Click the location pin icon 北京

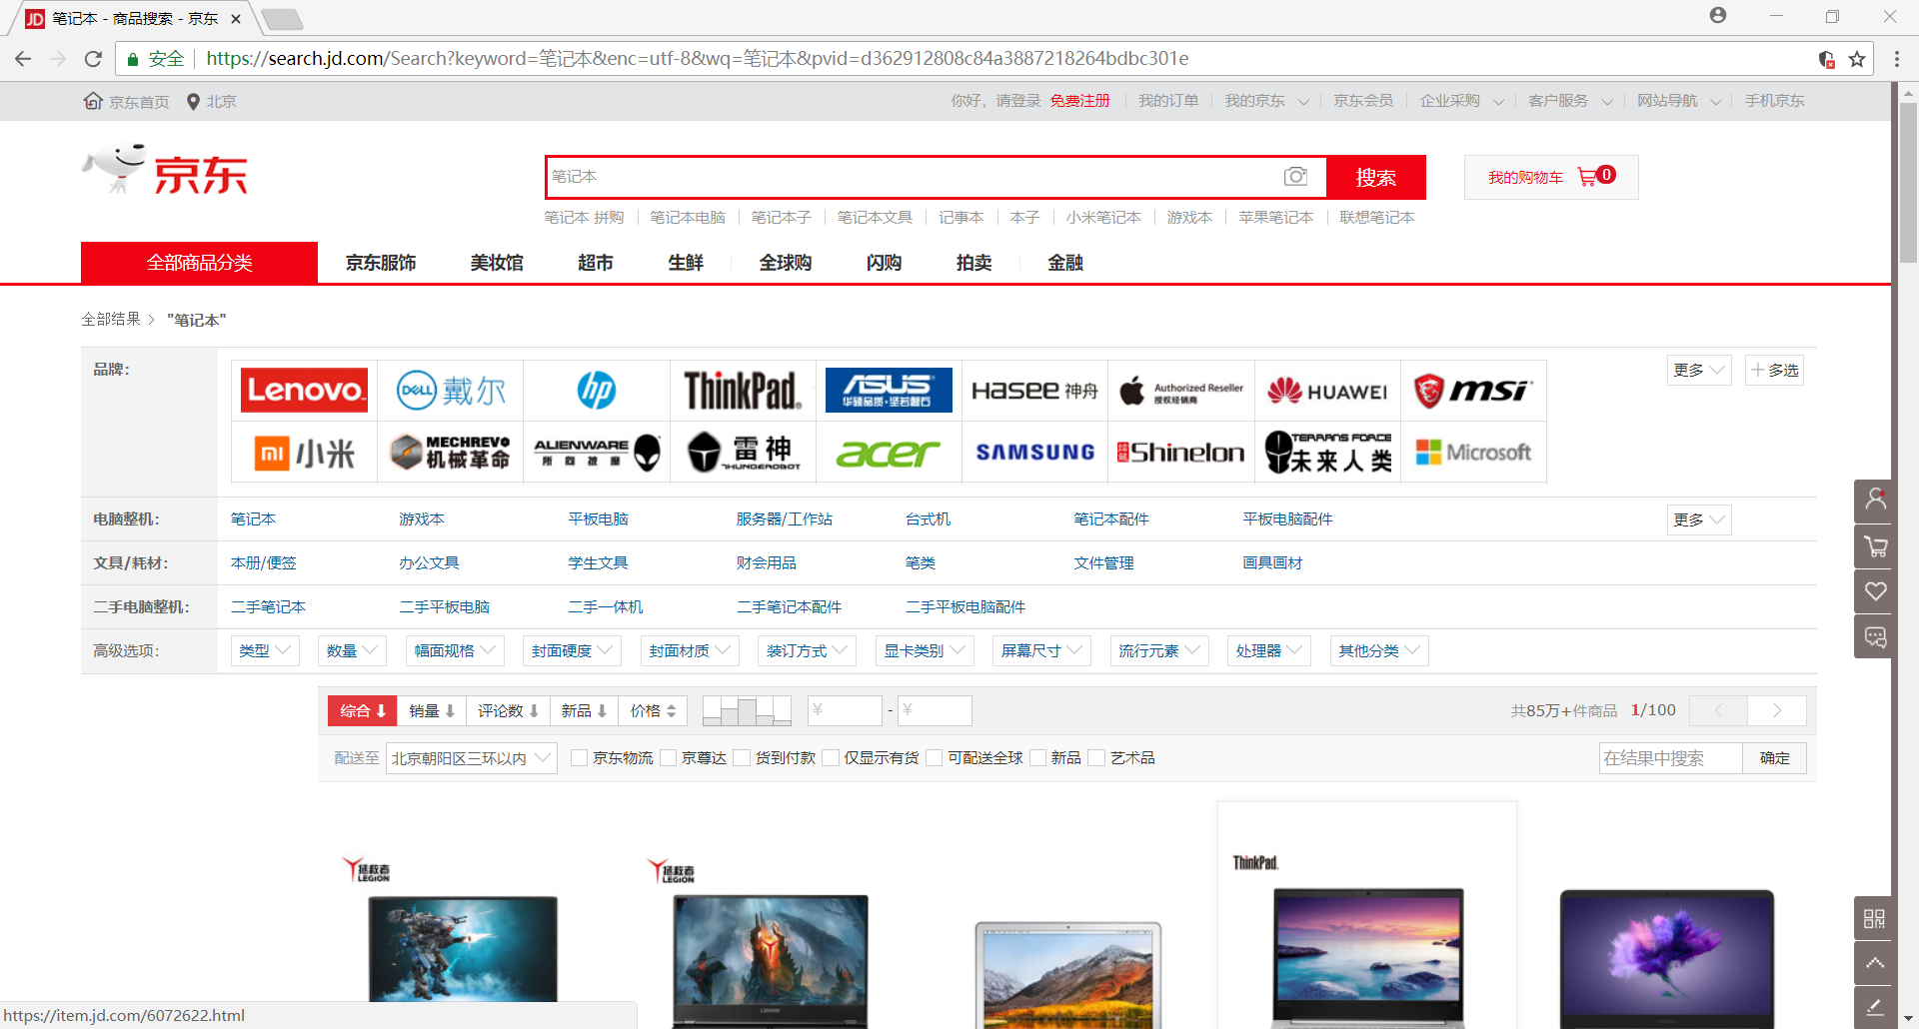tap(193, 101)
